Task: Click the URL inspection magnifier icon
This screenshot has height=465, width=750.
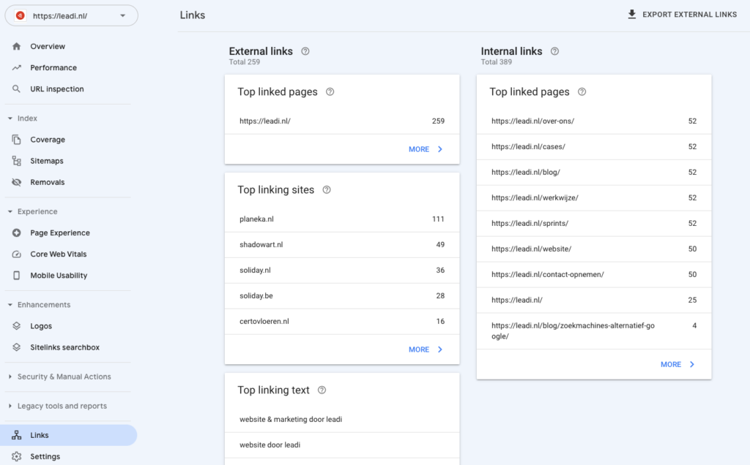Action: pyautogui.click(x=17, y=88)
